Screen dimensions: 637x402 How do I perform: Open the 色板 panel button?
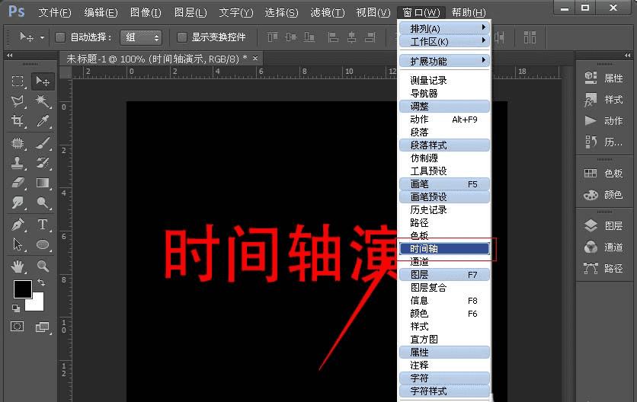pyautogui.click(x=604, y=174)
